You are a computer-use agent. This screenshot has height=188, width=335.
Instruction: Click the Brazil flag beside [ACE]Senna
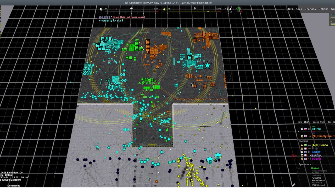point(305,145)
